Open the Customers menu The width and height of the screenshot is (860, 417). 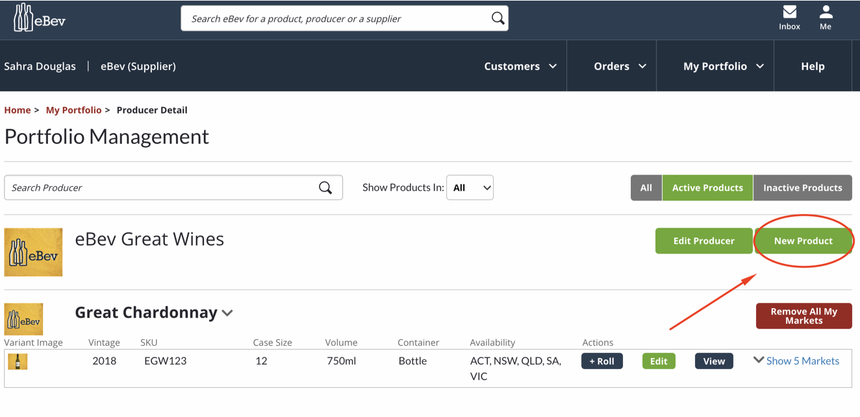(x=520, y=66)
